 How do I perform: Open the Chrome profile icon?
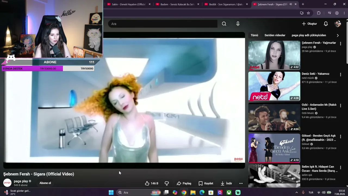[337, 13]
